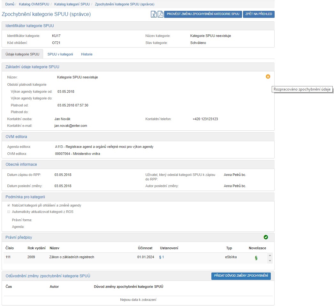Open the Historie tab
334x306 pixels.
tap(87, 54)
